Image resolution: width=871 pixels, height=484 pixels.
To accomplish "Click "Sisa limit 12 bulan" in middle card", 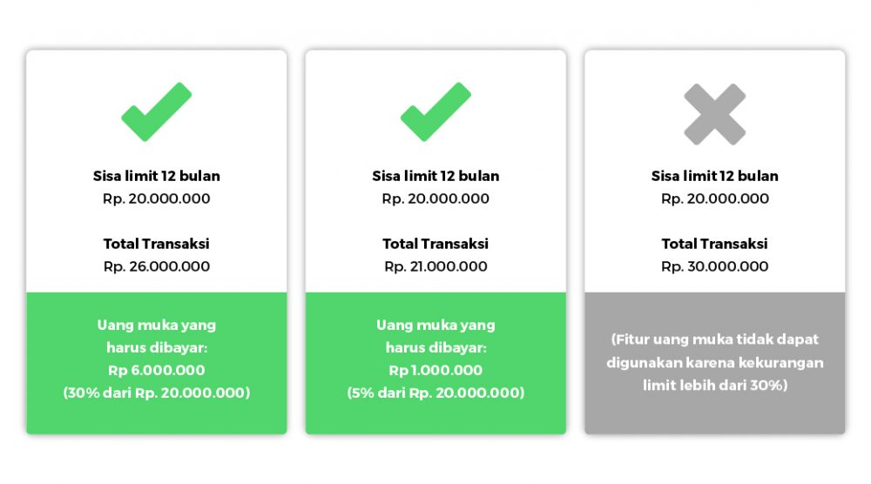I will [435, 176].
